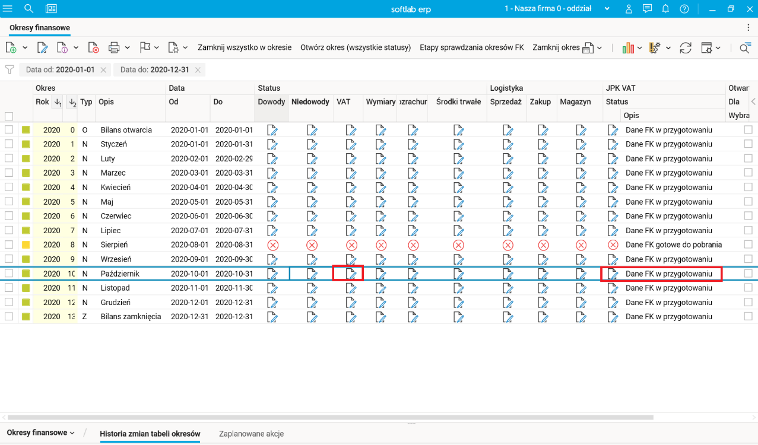Open the notifications bell icon

coord(665,8)
